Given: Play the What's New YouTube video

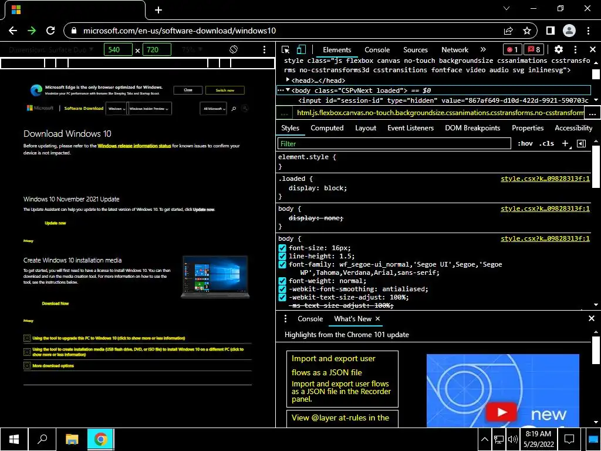Looking at the screenshot, I should (502, 412).
